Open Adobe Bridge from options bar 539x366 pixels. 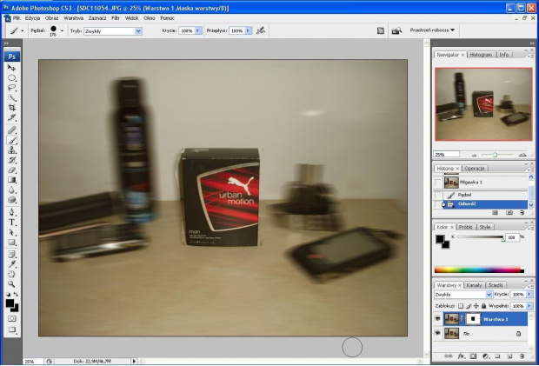click(396, 31)
